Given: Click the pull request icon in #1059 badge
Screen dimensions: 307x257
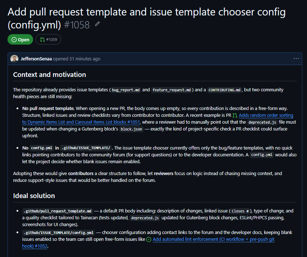Looking at the screenshot, I should 42,40.
